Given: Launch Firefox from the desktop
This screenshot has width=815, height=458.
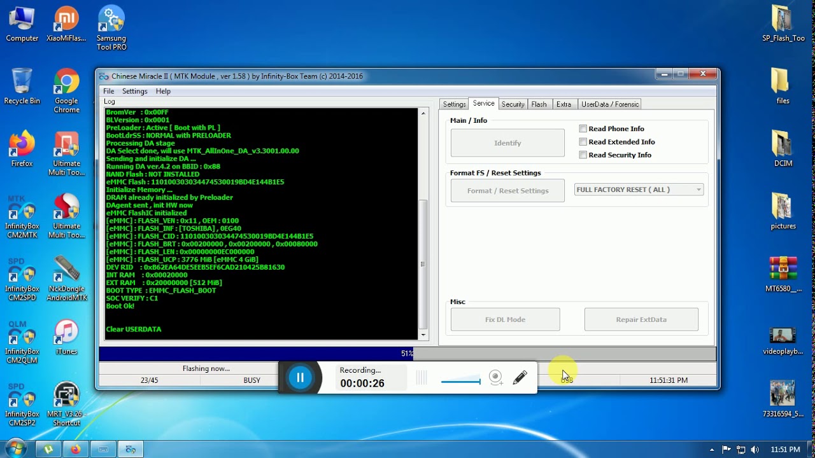Looking at the screenshot, I should click(22, 149).
